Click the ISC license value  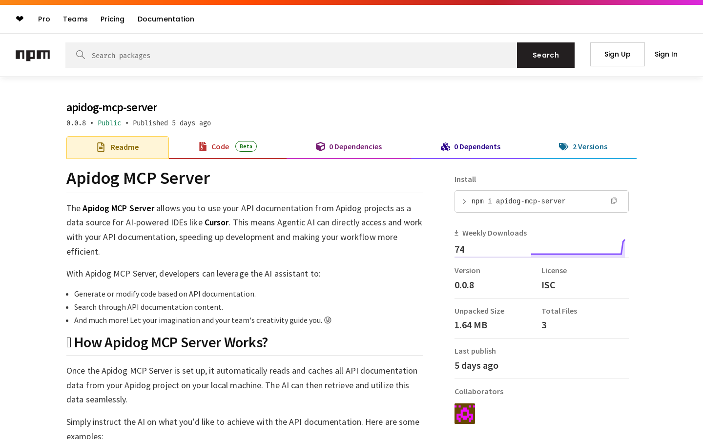click(548, 285)
